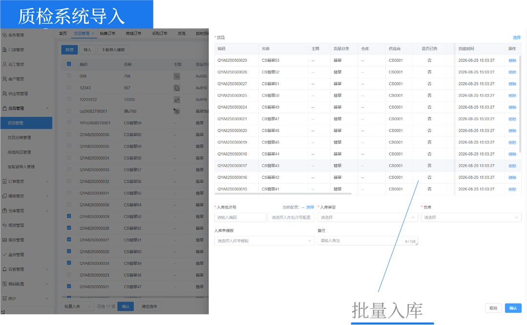Click the 货品管理 bag icon in sidebar

pos(4,108)
